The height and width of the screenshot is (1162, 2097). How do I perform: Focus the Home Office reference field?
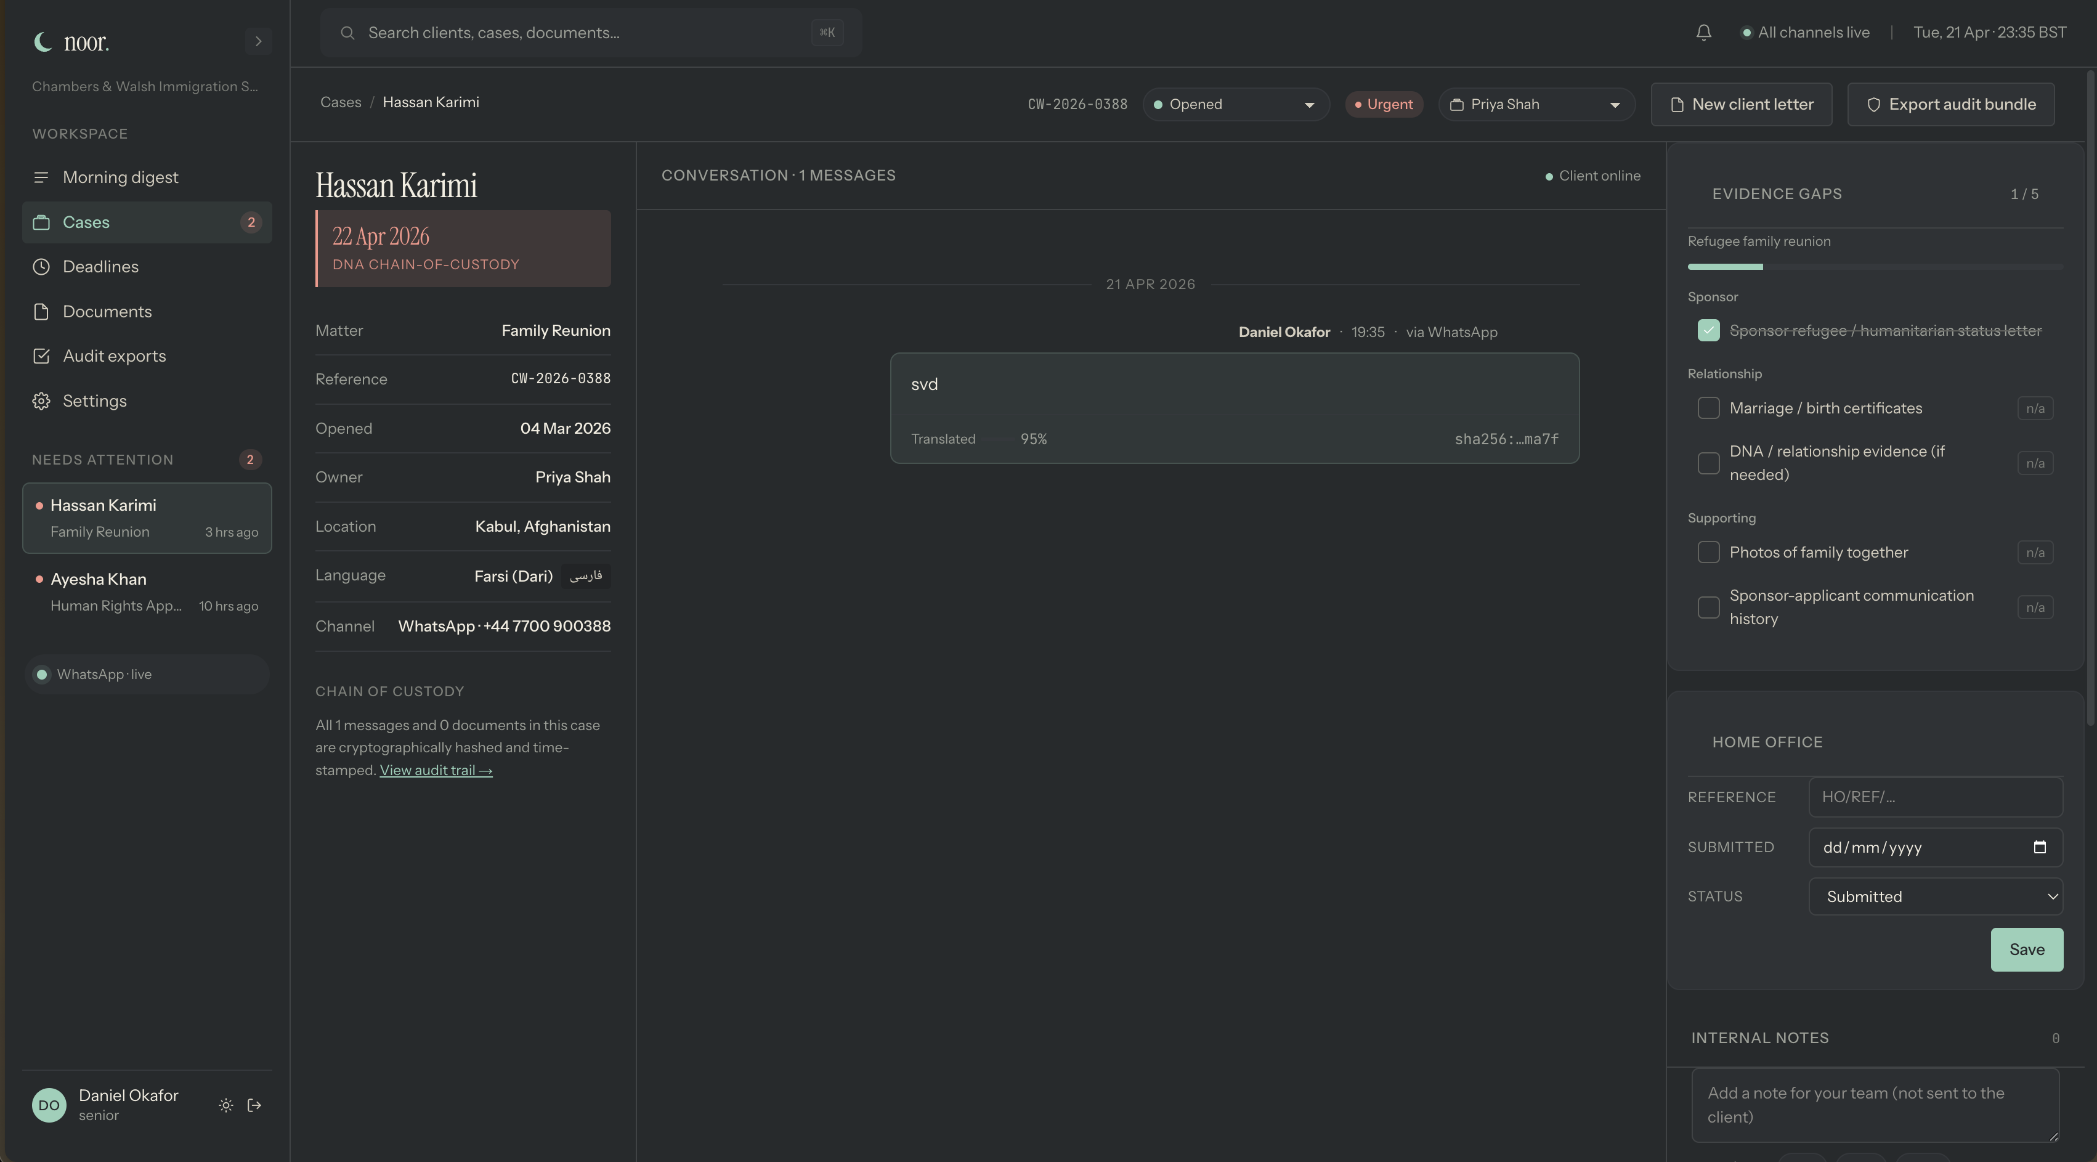pyautogui.click(x=1936, y=797)
